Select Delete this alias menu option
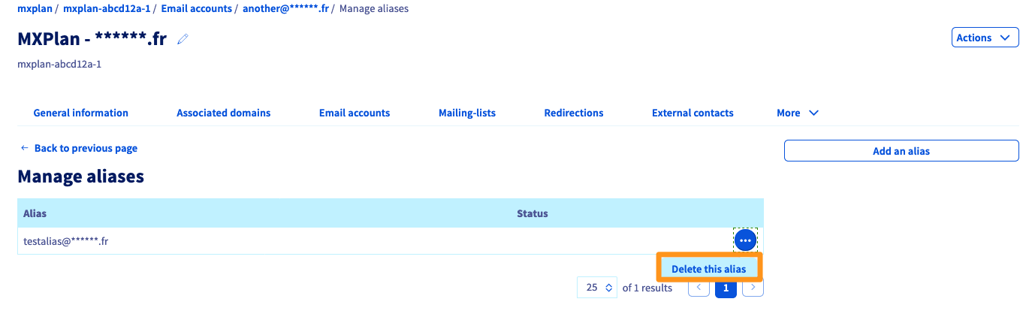Screen dimensions: 1029x329 pos(708,269)
